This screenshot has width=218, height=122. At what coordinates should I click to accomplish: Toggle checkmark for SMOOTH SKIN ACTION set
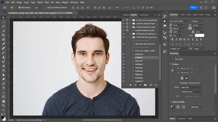(123, 24)
